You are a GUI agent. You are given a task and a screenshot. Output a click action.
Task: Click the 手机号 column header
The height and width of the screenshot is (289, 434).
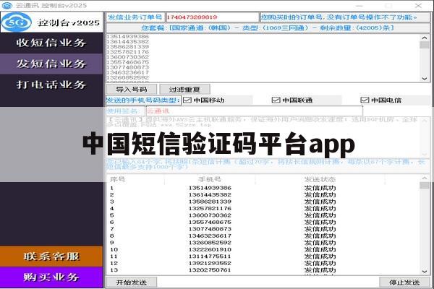pyautogui.click(x=210, y=179)
